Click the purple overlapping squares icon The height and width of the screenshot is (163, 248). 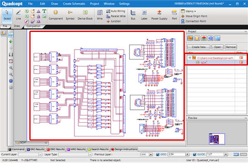coord(33,21)
